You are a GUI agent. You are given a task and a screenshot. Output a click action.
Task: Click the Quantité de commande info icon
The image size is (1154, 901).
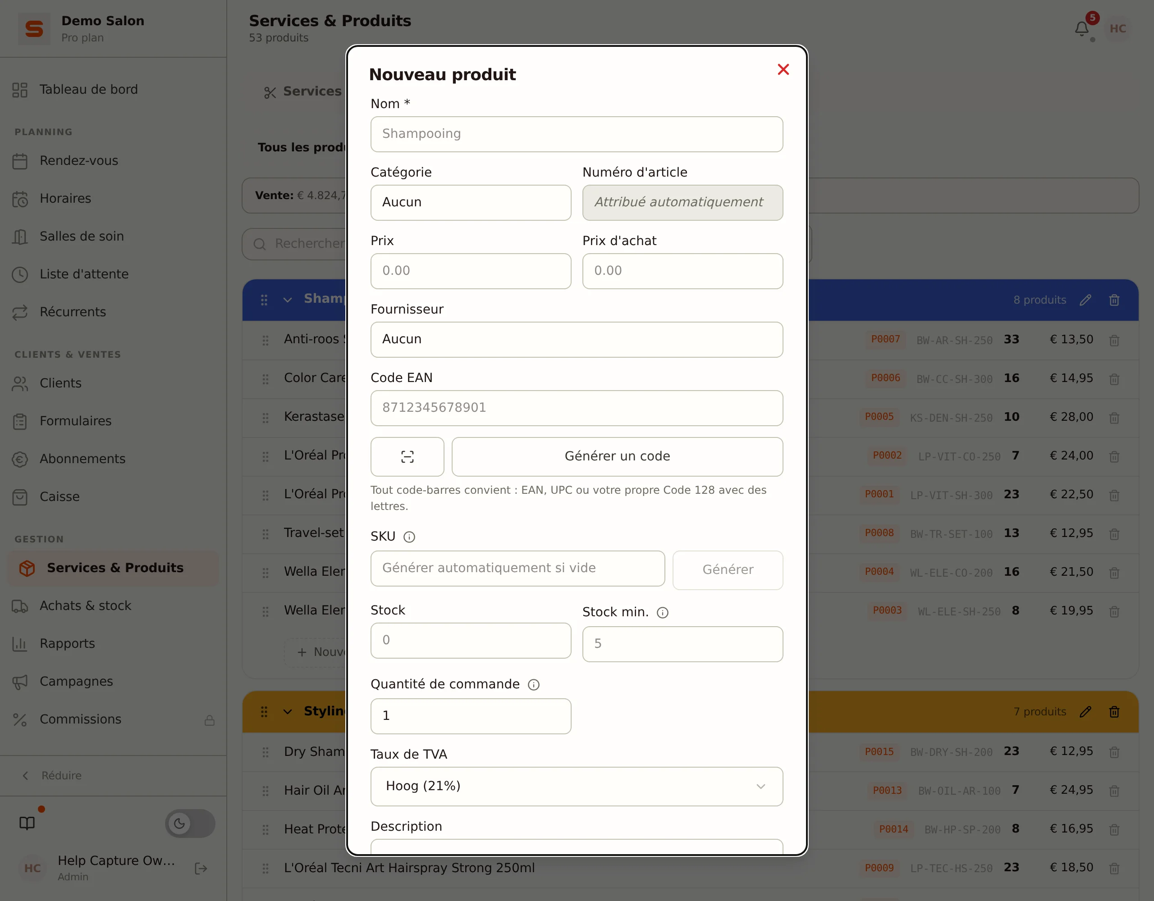(x=534, y=684)
